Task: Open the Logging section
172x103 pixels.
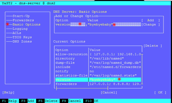Action: click(20, 29)
